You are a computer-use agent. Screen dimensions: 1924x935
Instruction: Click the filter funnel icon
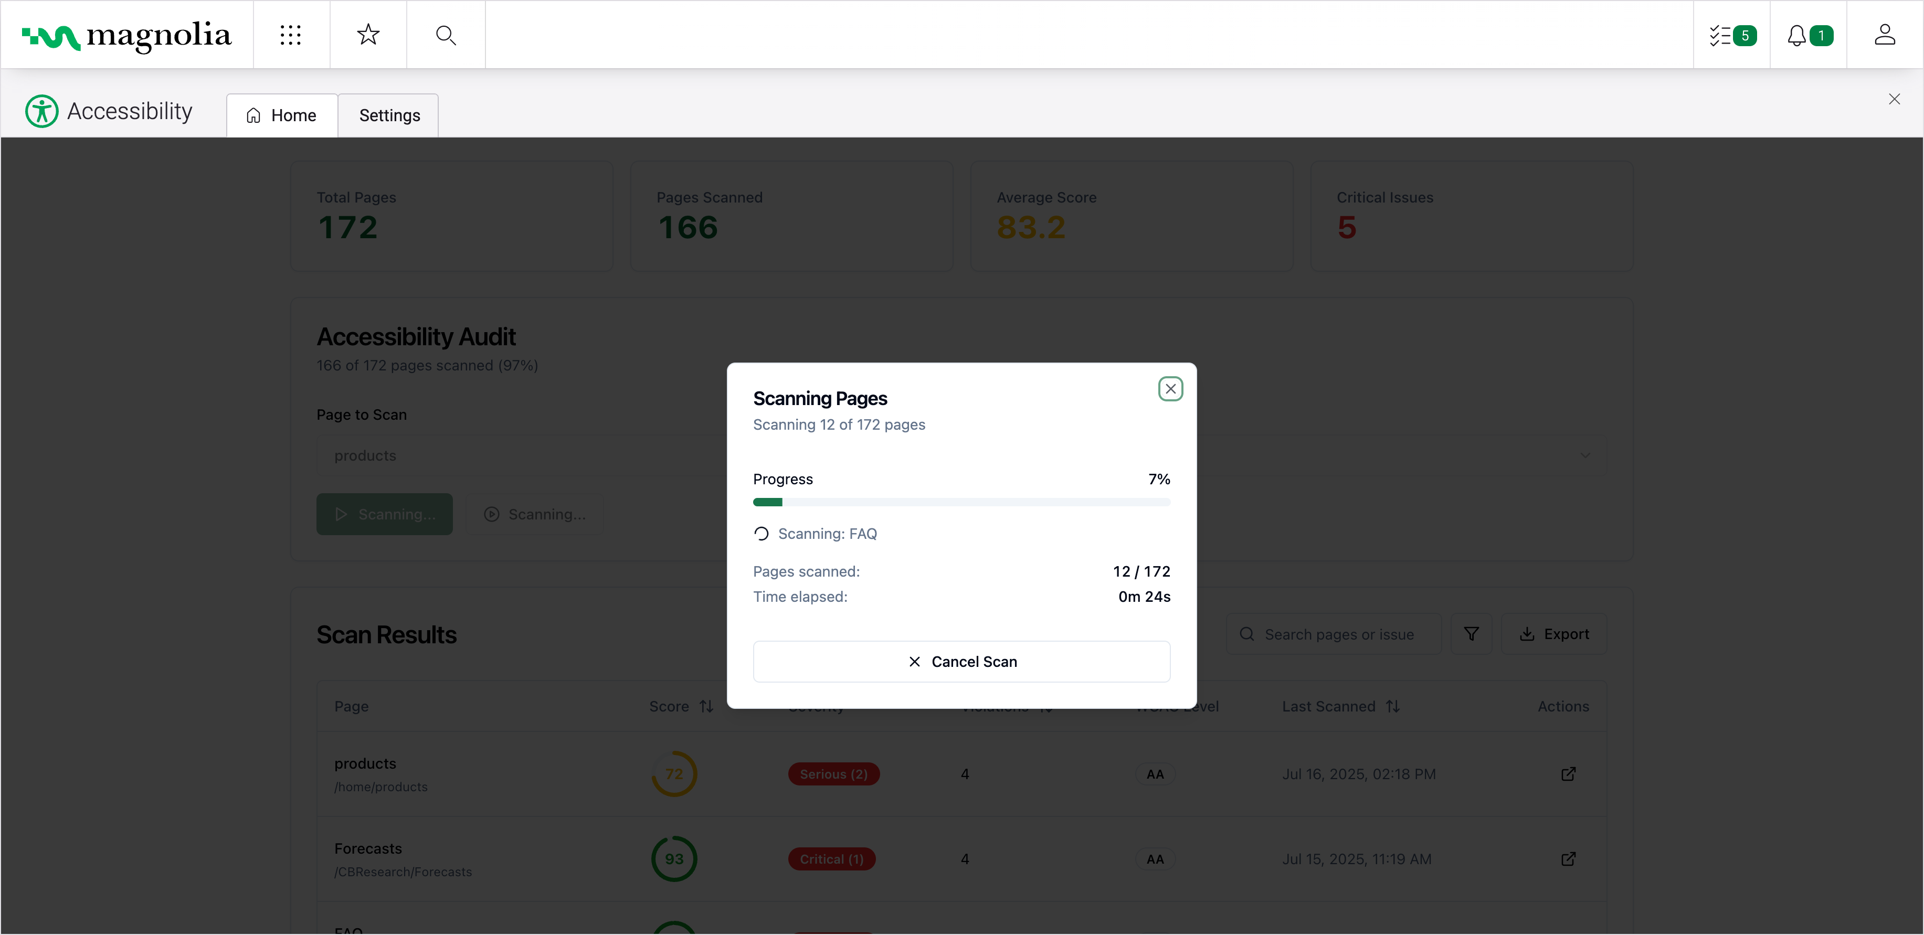point(1471,634)
